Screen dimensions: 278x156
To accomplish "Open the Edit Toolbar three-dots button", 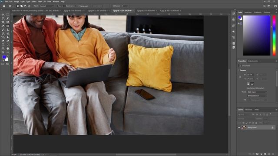I will point(8,52).
